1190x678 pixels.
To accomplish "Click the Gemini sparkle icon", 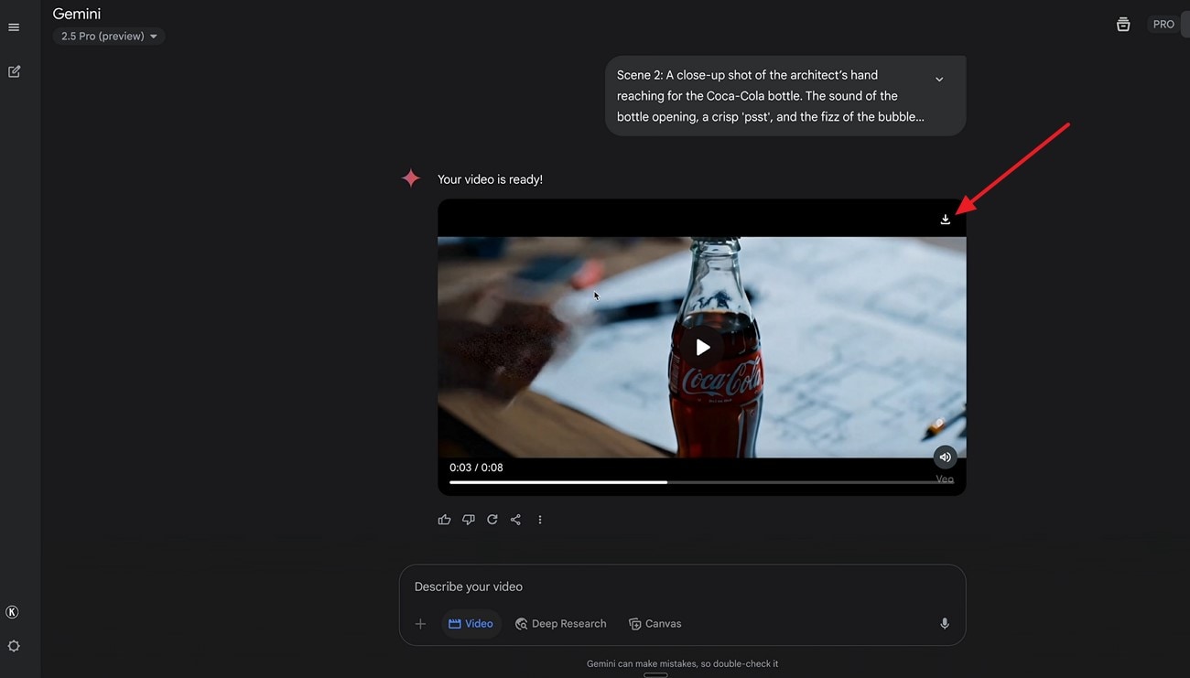I will (411, 178).
